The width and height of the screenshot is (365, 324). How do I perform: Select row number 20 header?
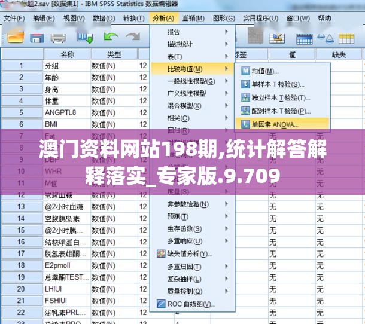coord(22,289)
